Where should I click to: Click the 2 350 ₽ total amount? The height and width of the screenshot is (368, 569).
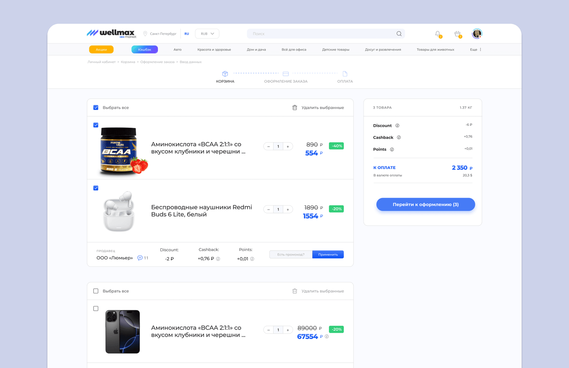(462, 168)
